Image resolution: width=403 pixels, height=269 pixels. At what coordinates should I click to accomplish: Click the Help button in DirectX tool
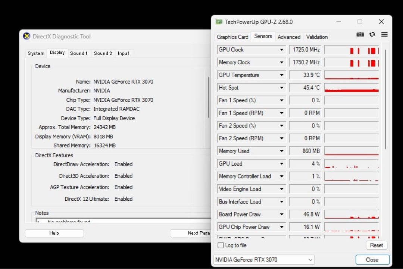pyautogui.click(x=54, y=233)
